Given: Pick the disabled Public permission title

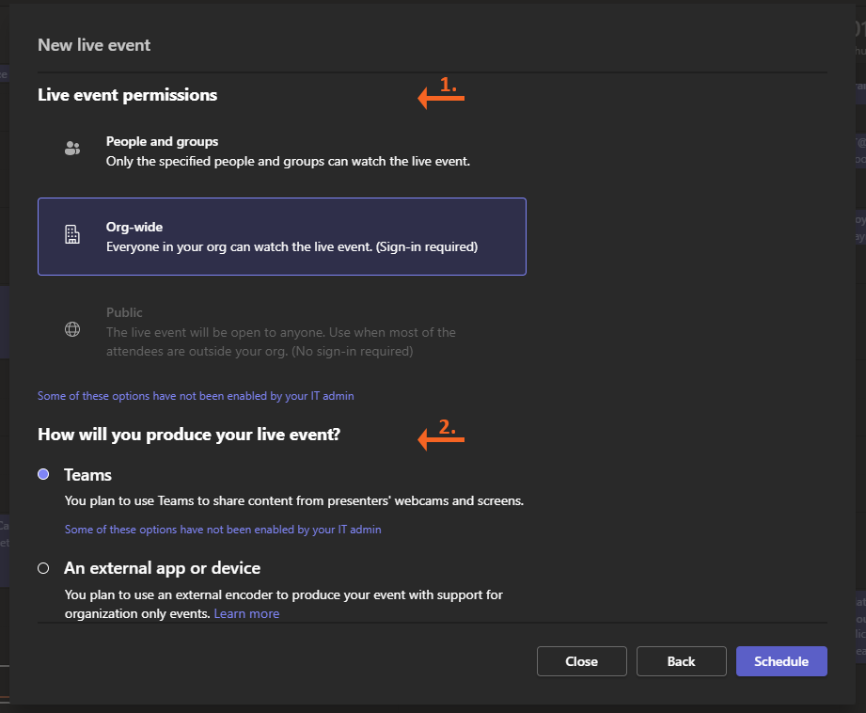Looking at the screenshot, I should [x=124, y=312].
